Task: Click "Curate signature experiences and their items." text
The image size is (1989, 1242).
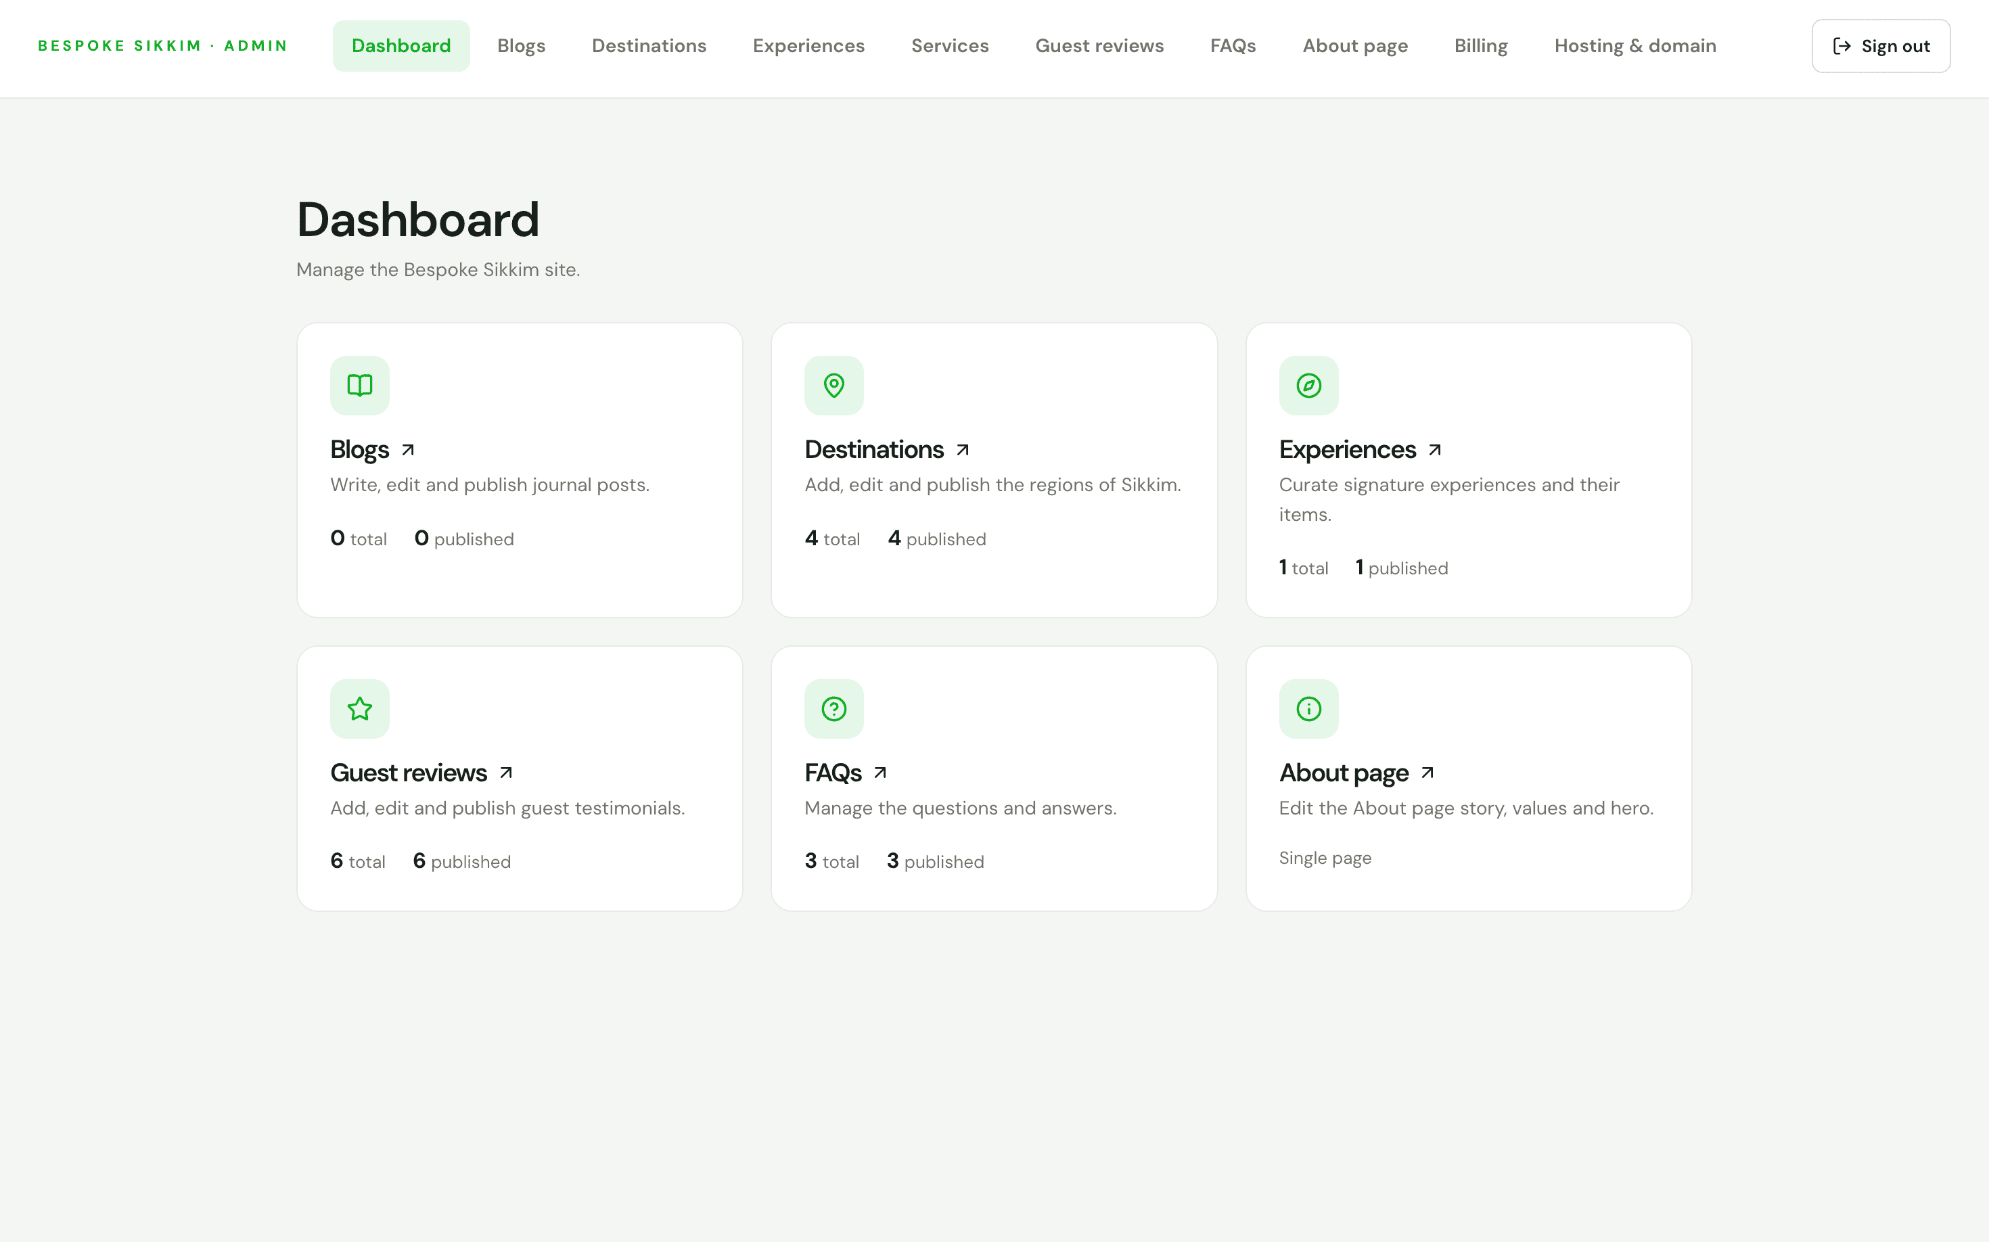Action: pyautogui.click(x=1449, y=499)
